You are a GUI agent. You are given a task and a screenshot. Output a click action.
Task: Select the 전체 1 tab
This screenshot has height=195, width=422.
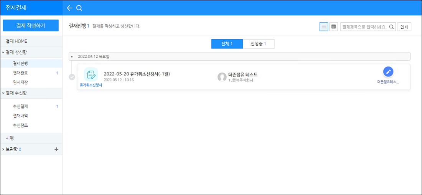[x=227, y=44]
